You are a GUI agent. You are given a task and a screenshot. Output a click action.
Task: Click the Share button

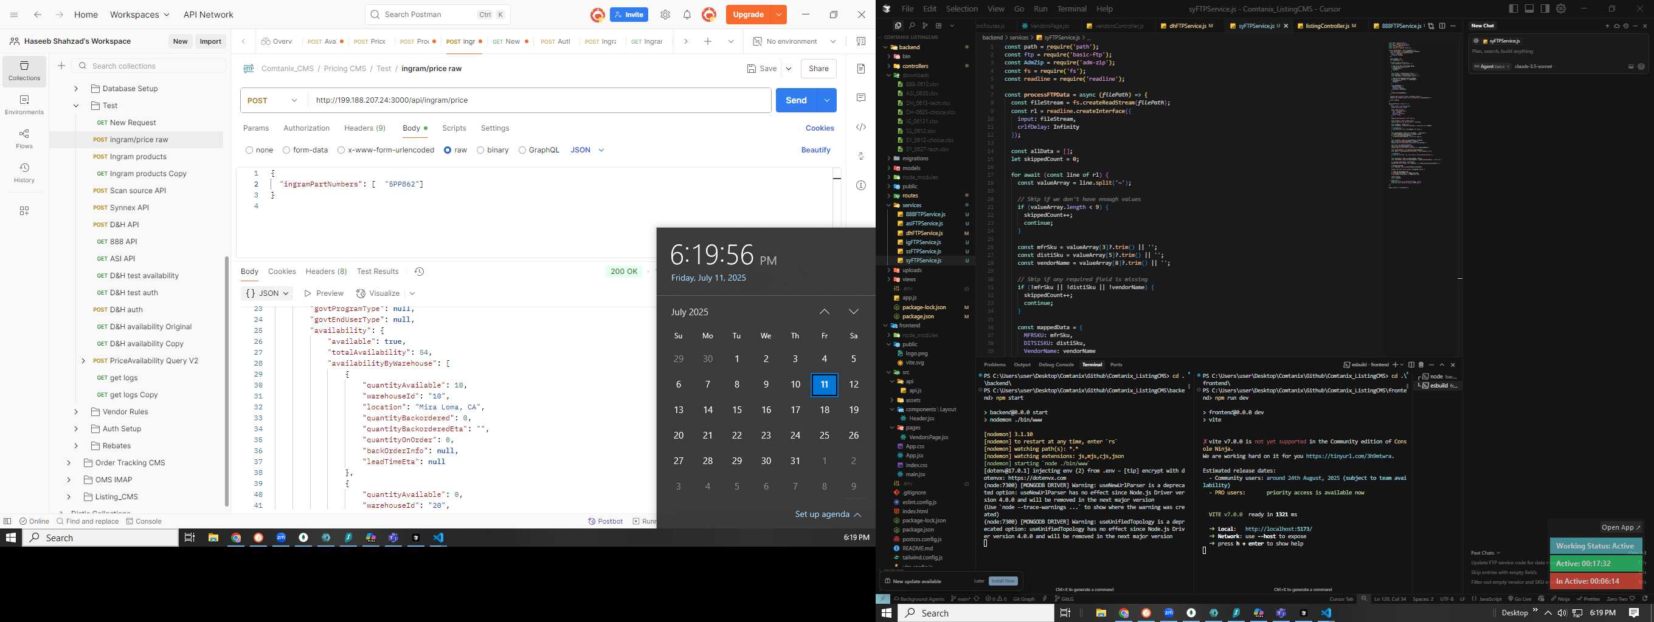tap(818, 69)
